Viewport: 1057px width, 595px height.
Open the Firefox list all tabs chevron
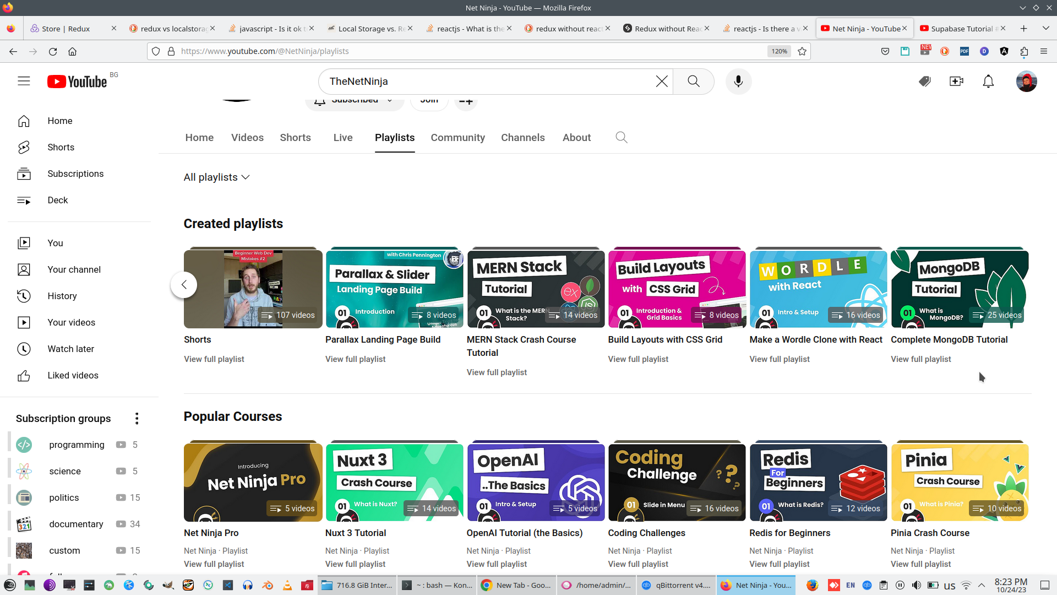click(x=1045, y=29)
